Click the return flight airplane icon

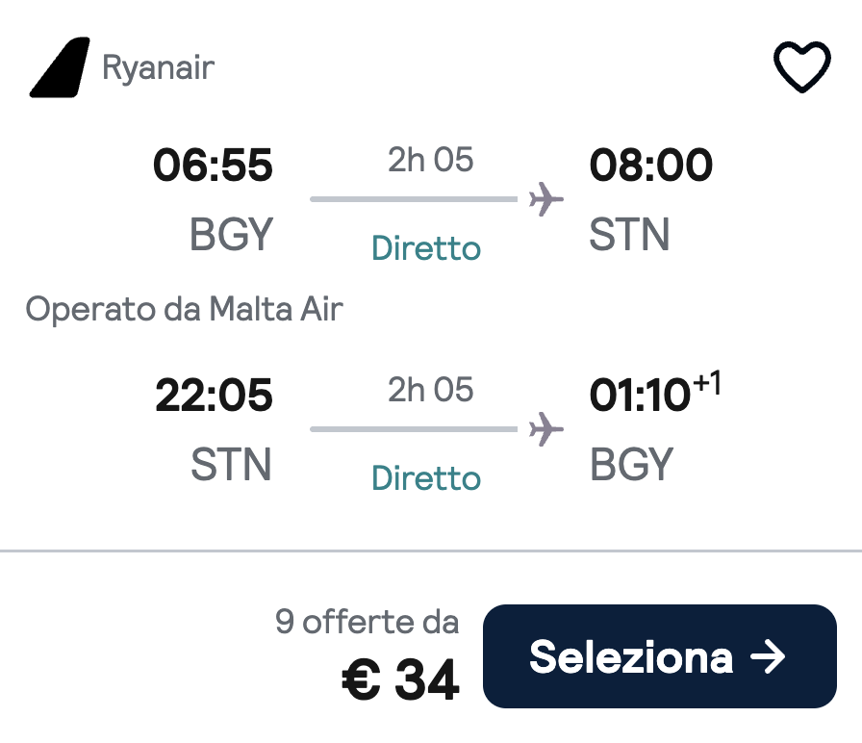click(x=546, y=429)
